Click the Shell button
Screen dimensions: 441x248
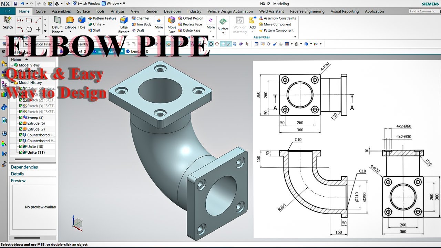(x=94, y=30)
